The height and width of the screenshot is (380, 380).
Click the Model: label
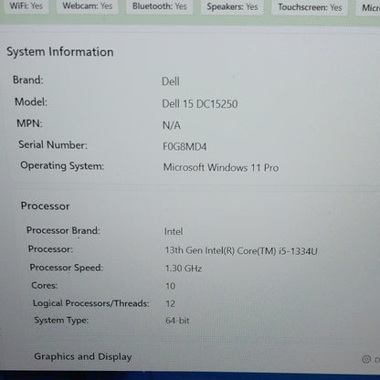coord(31,102)
